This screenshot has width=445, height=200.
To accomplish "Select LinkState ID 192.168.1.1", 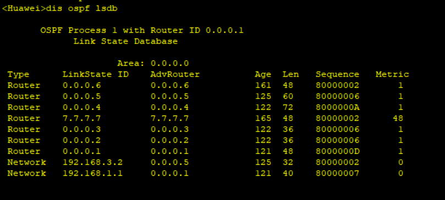I will click(93, 174).
